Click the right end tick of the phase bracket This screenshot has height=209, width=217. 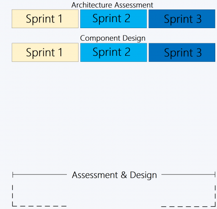click(x=215, y=174)
